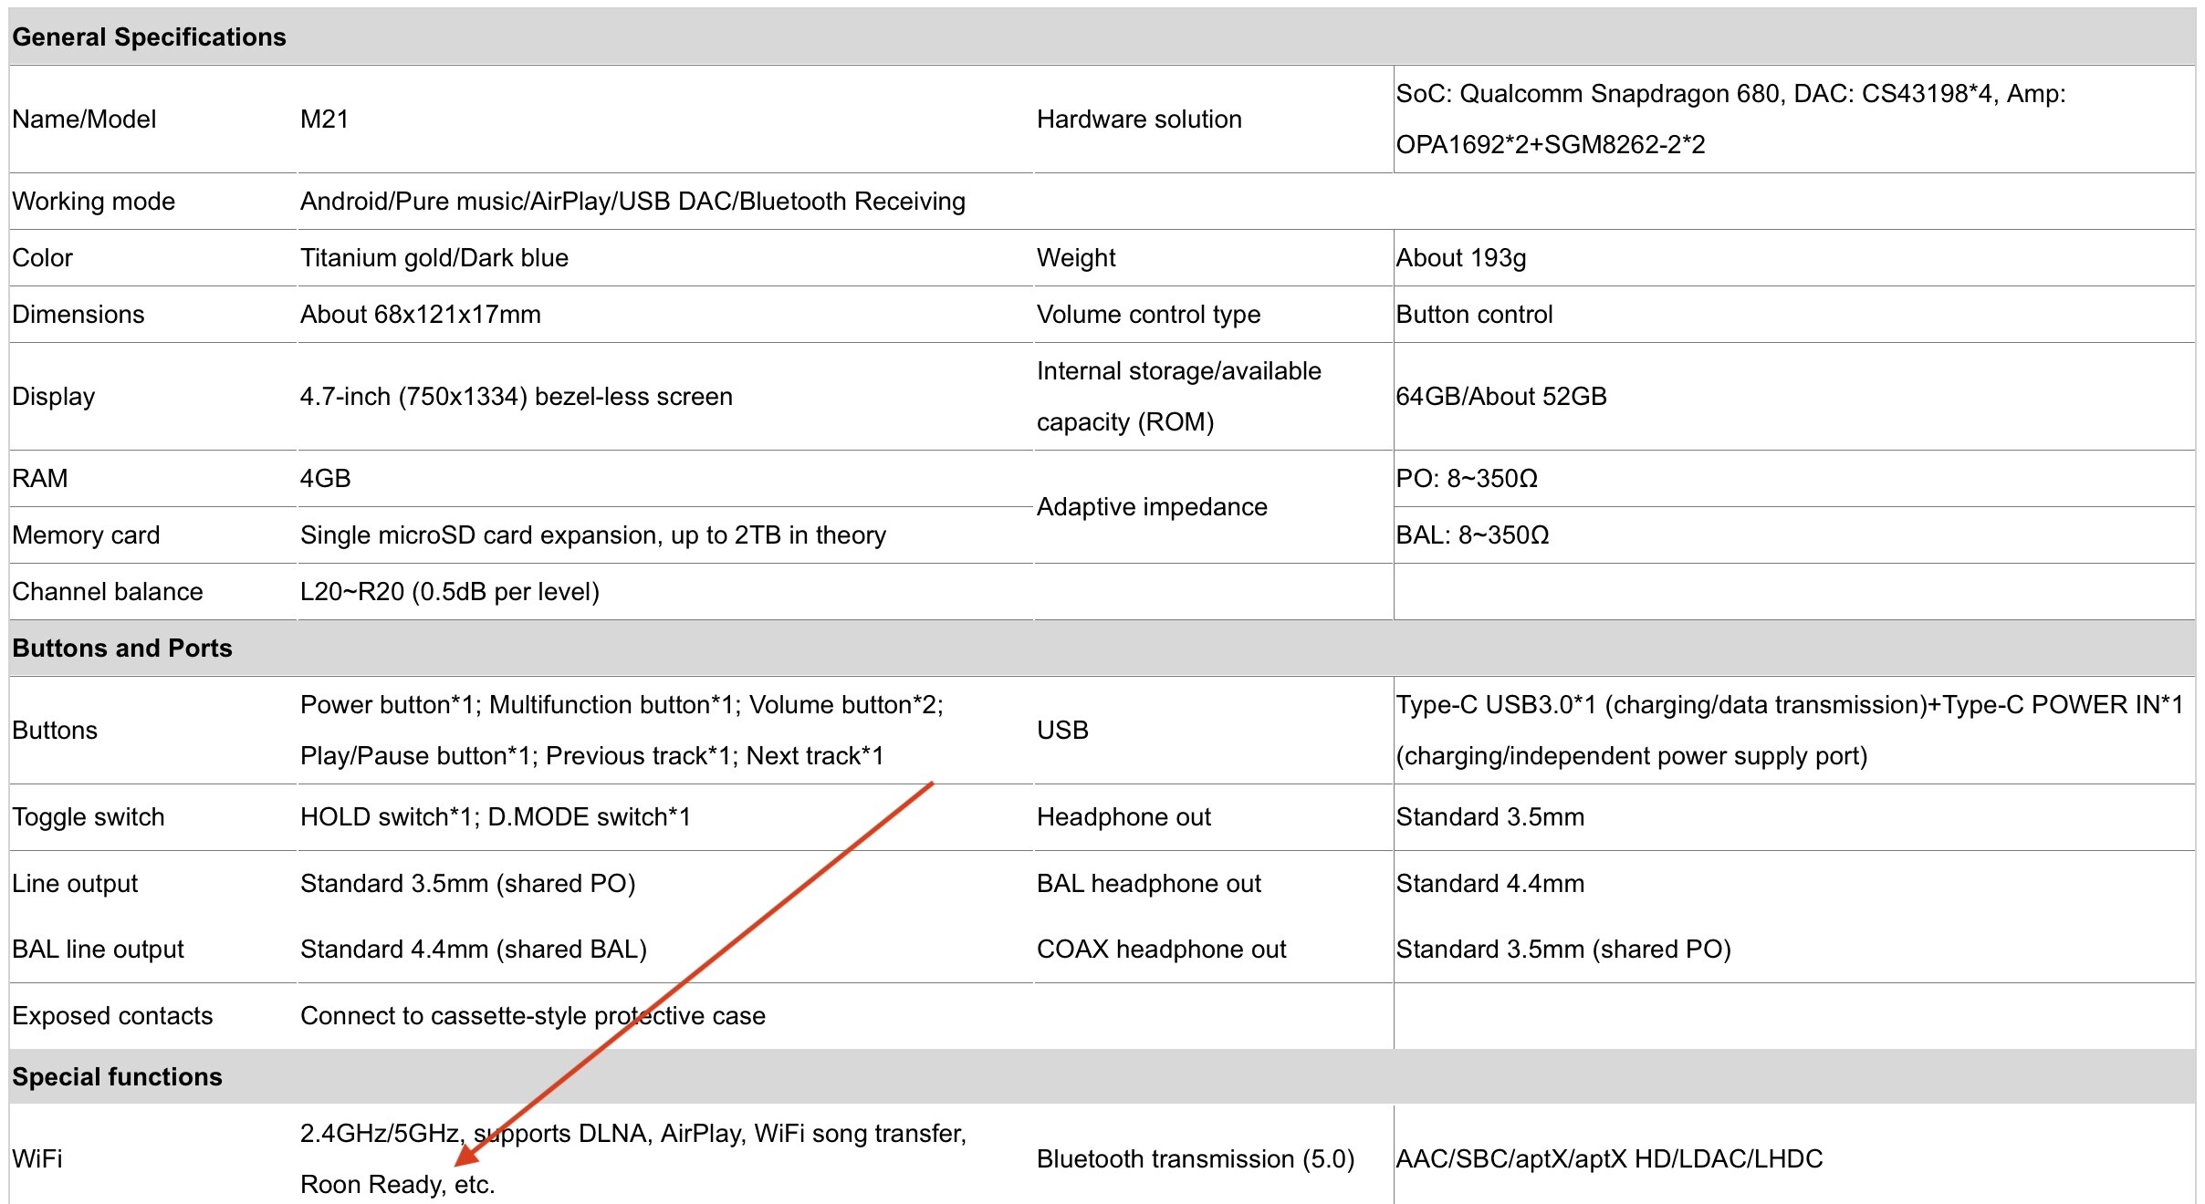Select the M21 model name cell
2205x1204 pixels.
(324, 119)
